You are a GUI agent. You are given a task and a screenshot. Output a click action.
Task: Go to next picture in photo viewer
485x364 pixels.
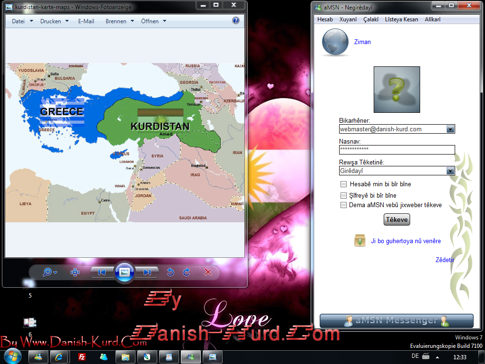coord(147,272)
